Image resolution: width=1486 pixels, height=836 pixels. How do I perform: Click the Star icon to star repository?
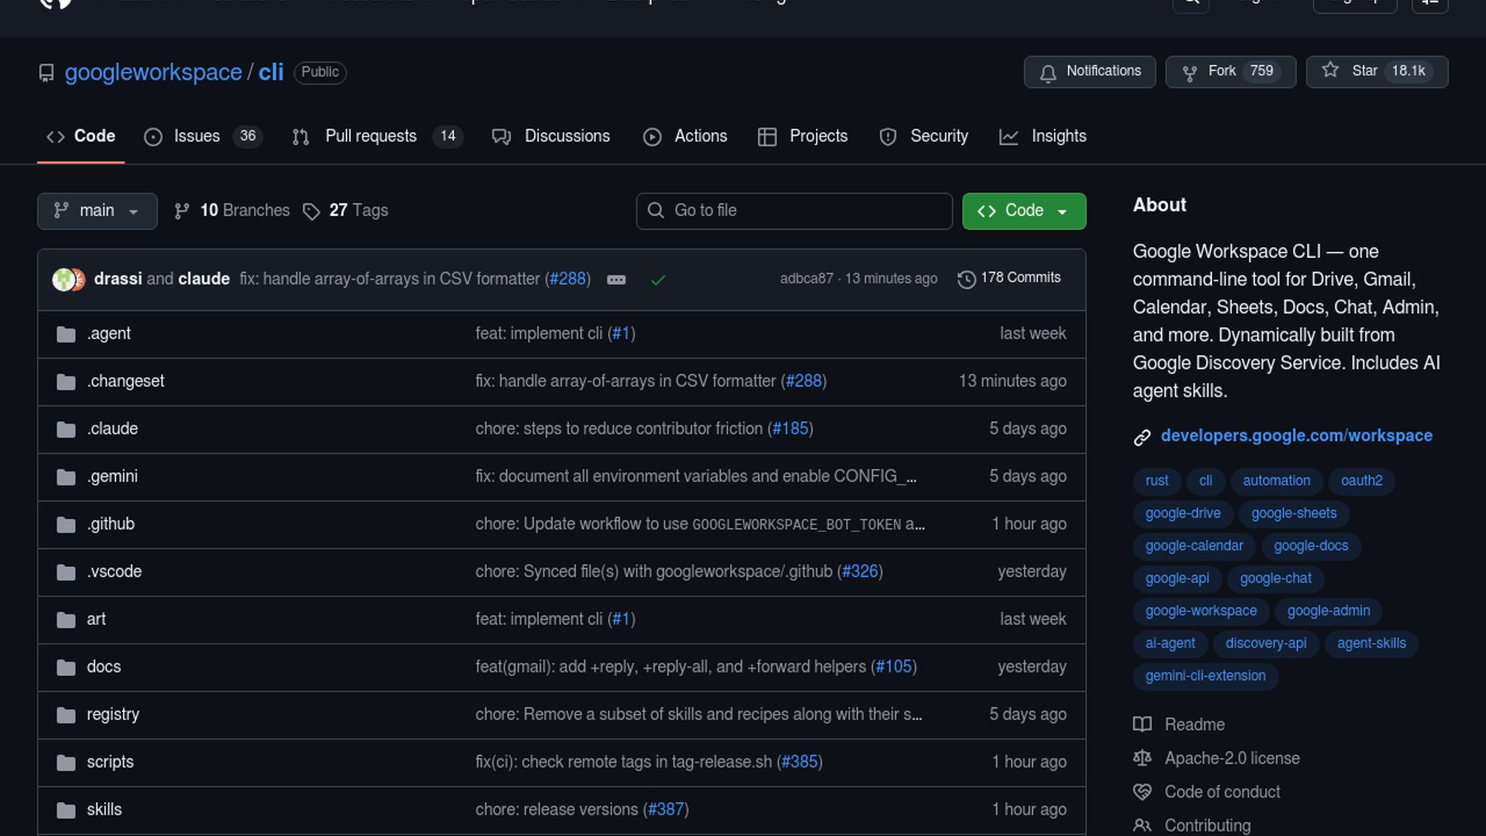[x=1330, y=70]
